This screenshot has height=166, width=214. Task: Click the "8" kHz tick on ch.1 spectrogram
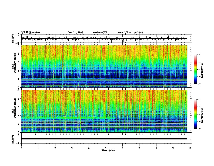(x=19, y=54)
